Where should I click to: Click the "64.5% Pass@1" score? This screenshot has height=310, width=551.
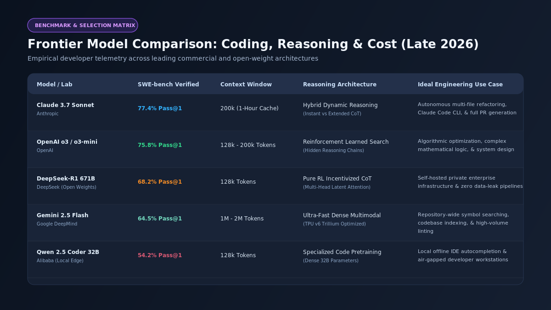(160, 219)
